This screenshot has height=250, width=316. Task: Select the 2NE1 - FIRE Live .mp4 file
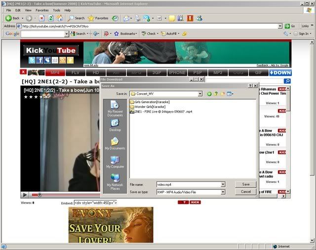click(x=161, y=111)
